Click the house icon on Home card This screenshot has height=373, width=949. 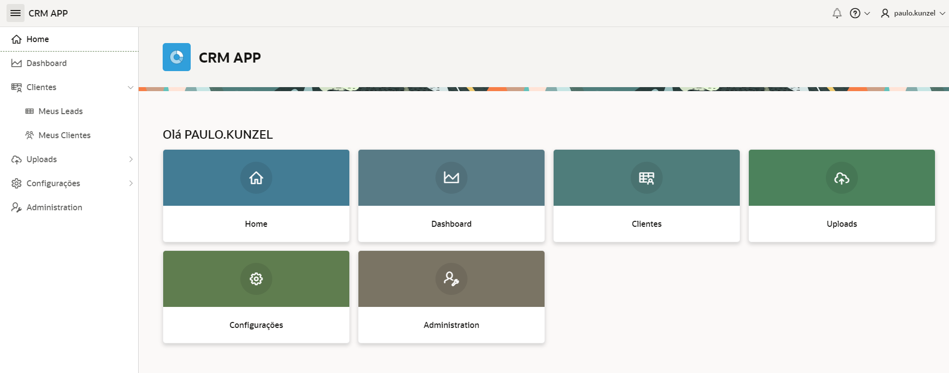pyautogui.click(x=256, y=178)
